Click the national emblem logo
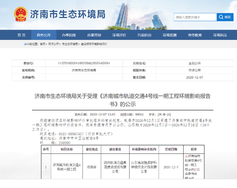This screenshot has width=237, height=188. click(21, 14)
